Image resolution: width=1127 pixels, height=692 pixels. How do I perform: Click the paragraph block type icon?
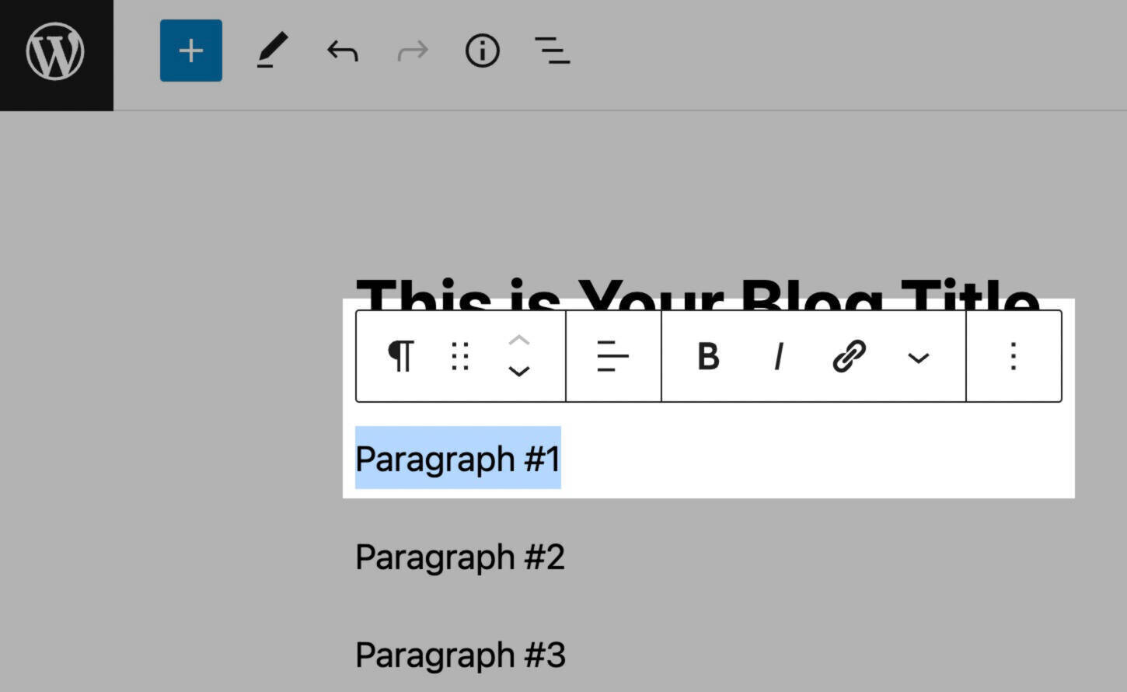tap(400, 356)
